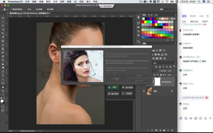The width and height of the screenshot is (213, 133).
Task: Switch to the 精彩内容 tab
Action: tap(194, 22)
